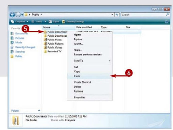Viewport: 173px width, 130px height.
Task: Click the Documents icon in Favorites
Action: pyautogui.click(x=12, y=33)
